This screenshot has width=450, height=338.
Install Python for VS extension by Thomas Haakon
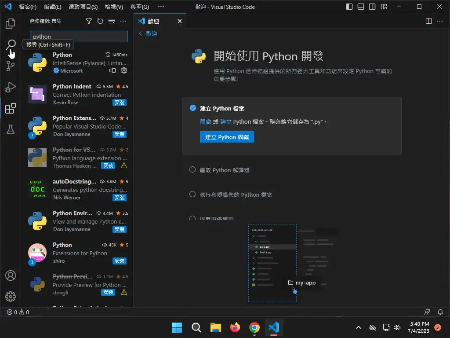pos(108,165)
